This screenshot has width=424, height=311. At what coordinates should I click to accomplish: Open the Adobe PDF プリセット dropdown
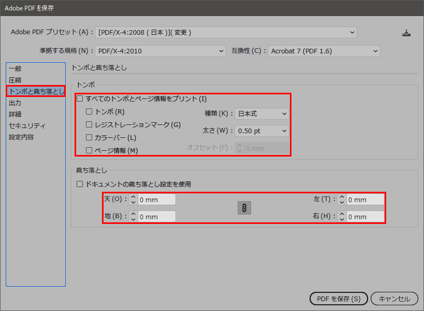[x=226, y=32]
